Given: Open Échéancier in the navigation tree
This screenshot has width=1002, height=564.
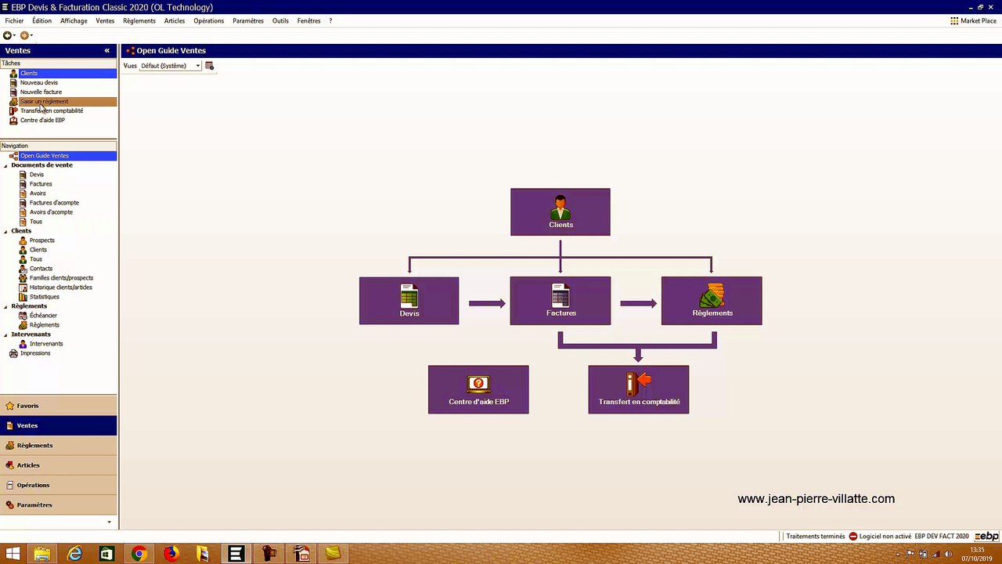Looking at the screenshot, I should (43, 316).
